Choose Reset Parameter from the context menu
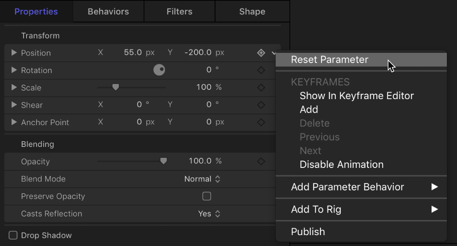The width and height of the screenshot is (457, 246). point(329,59)
